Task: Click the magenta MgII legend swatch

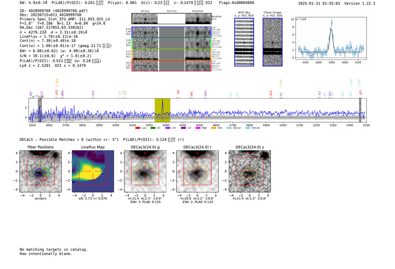Action: pos(198,128)
